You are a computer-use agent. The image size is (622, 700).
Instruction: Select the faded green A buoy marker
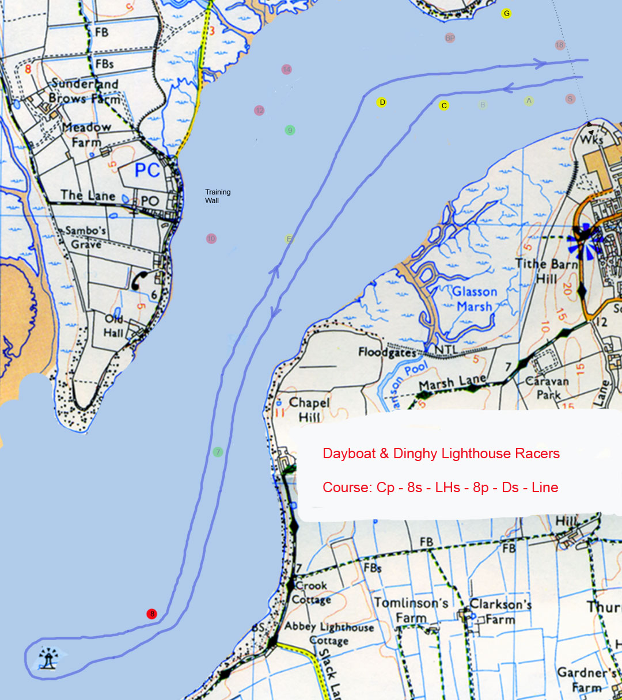[x=529, y=101]
